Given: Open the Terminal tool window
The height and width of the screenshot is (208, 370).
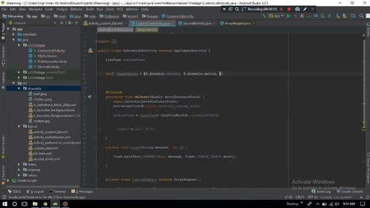Looking at the screenshot, I should [x=57, y=191].
